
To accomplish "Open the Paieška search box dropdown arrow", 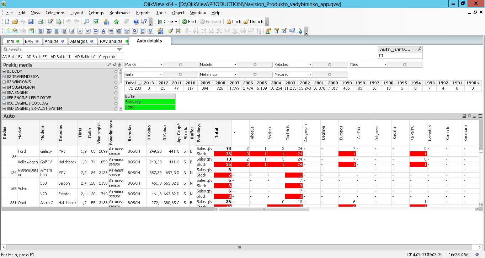I will [x=119, y=50].
